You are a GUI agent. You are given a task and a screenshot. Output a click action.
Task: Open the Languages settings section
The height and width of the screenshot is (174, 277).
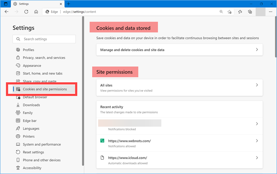click(x=31, y=128)
